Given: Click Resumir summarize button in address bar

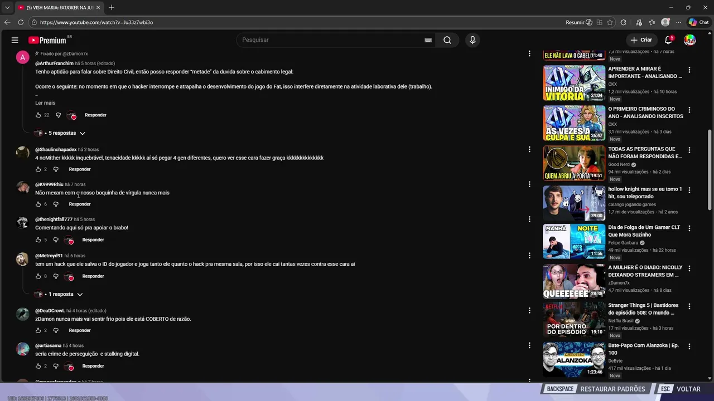Looking at the screenshot, I should (579, 22).
